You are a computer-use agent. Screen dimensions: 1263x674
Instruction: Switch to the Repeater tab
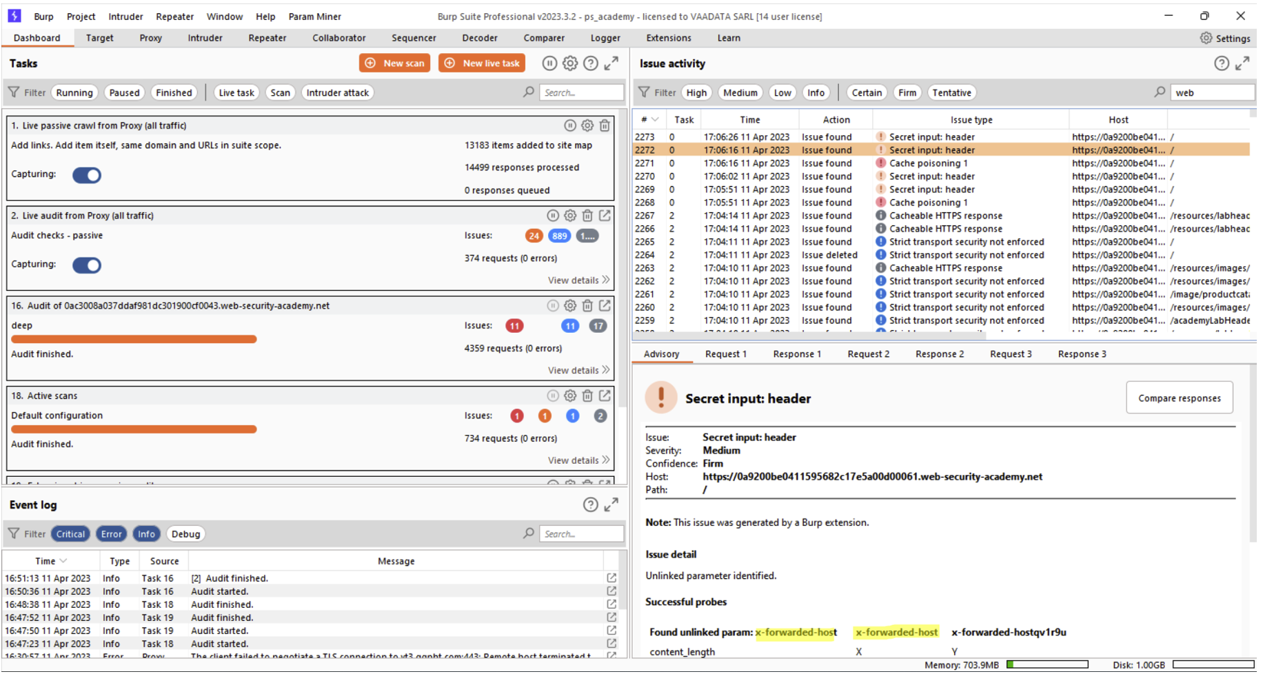coord(267,38)
